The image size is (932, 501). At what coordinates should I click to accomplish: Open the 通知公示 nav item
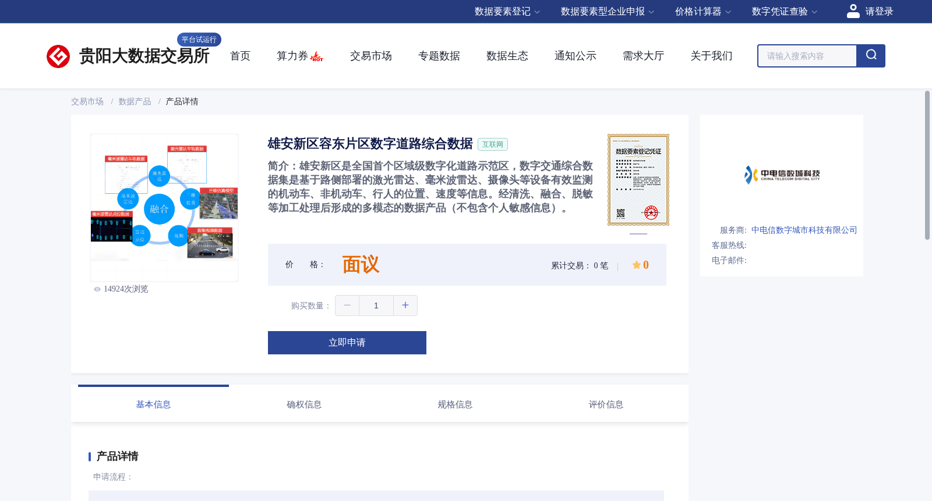(576, 56)
